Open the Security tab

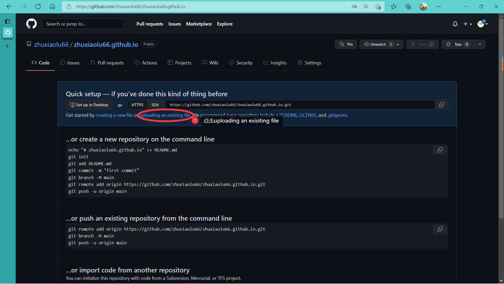click(x=241, y=63)
